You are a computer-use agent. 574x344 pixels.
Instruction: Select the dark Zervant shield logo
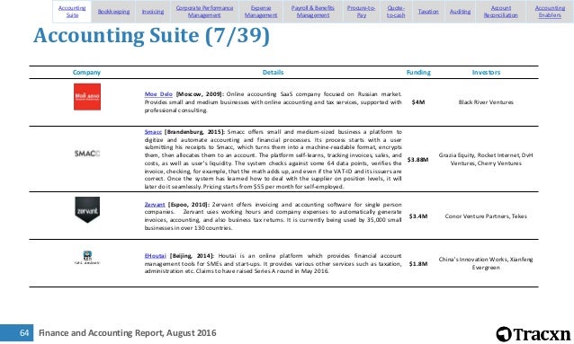tap(87, 210)
